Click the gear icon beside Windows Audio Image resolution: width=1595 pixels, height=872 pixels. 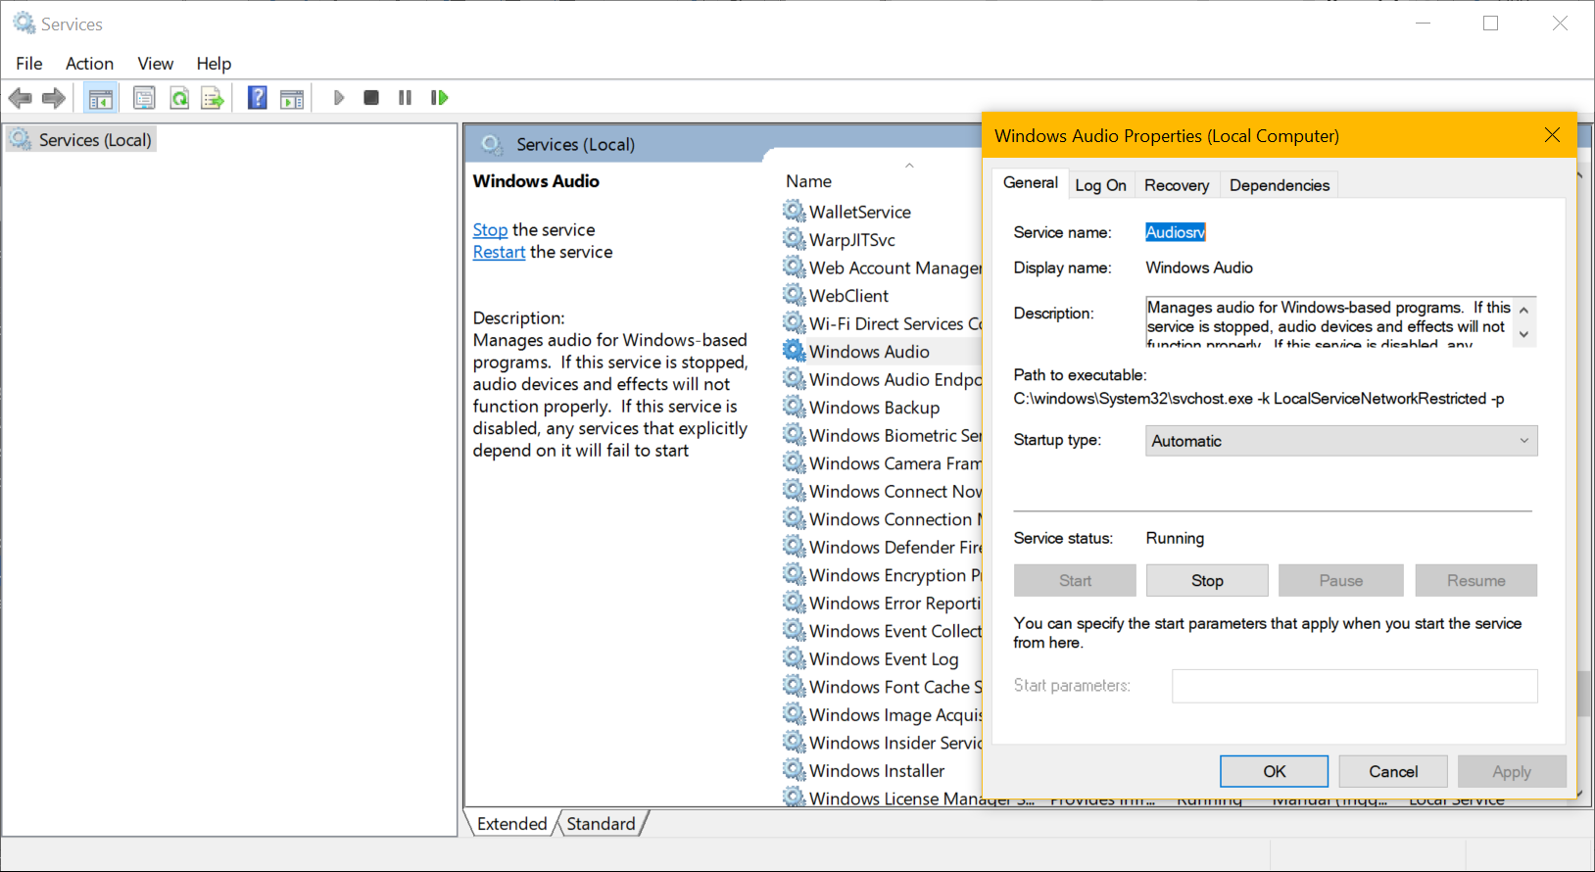795,351
